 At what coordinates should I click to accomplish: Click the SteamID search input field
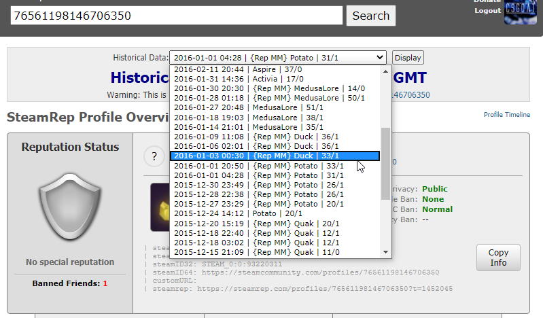click(x=177, y=16)
